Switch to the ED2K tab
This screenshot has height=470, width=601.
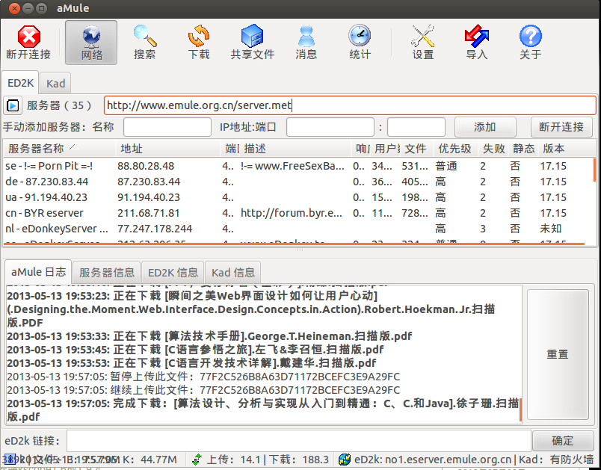(20, 83)
